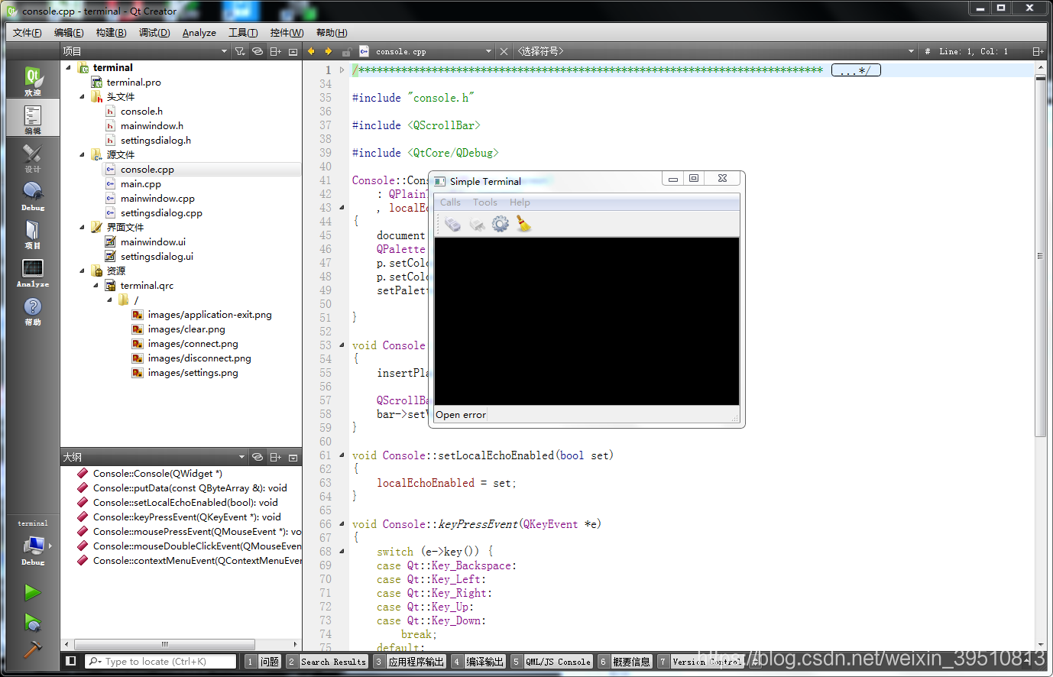
Task: Open the project view type dropdown
Action: tap(145, 51)
